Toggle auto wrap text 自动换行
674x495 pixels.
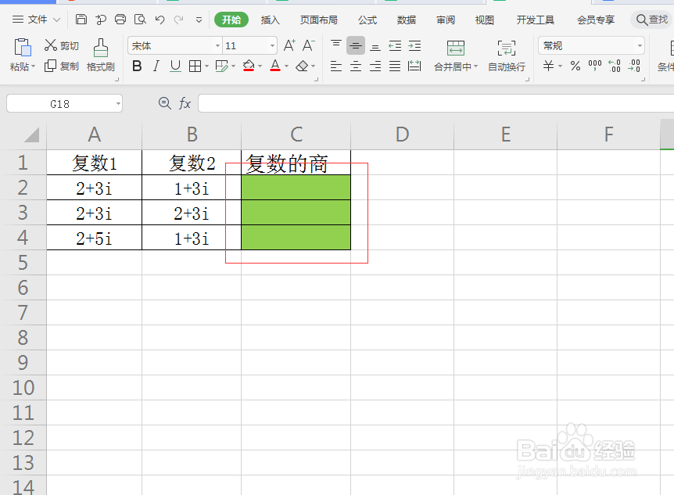pyautogui.click(x=507, y=55)
